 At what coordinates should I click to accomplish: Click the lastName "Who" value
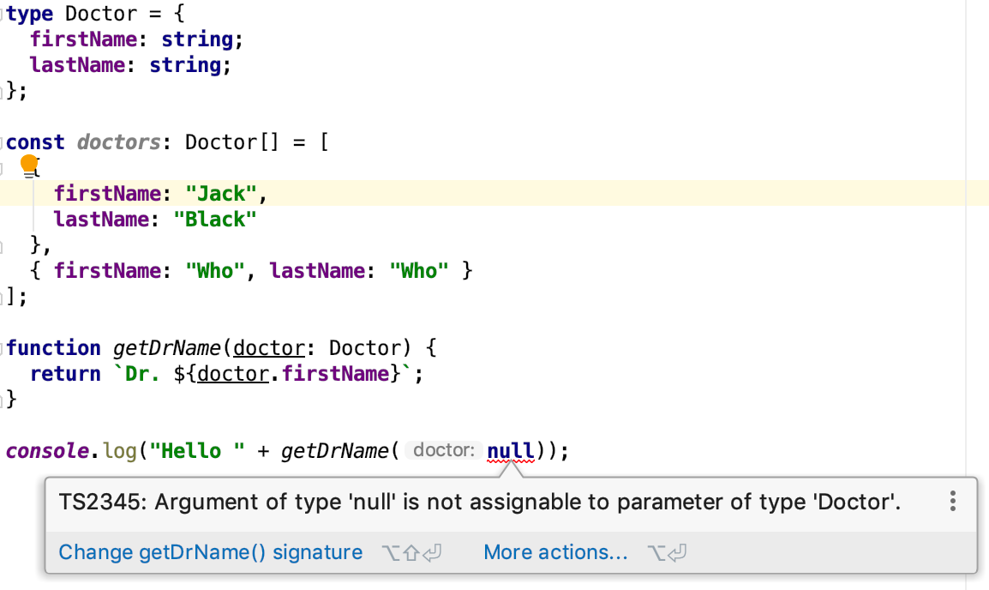tap(419, 270)
